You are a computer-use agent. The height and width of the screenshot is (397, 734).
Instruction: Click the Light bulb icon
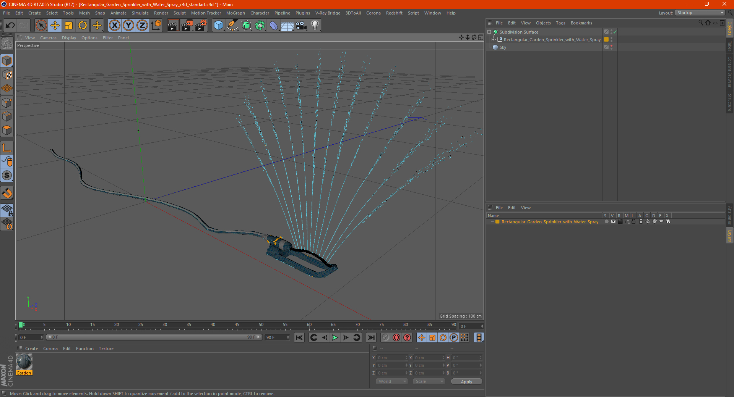[315, 26]
